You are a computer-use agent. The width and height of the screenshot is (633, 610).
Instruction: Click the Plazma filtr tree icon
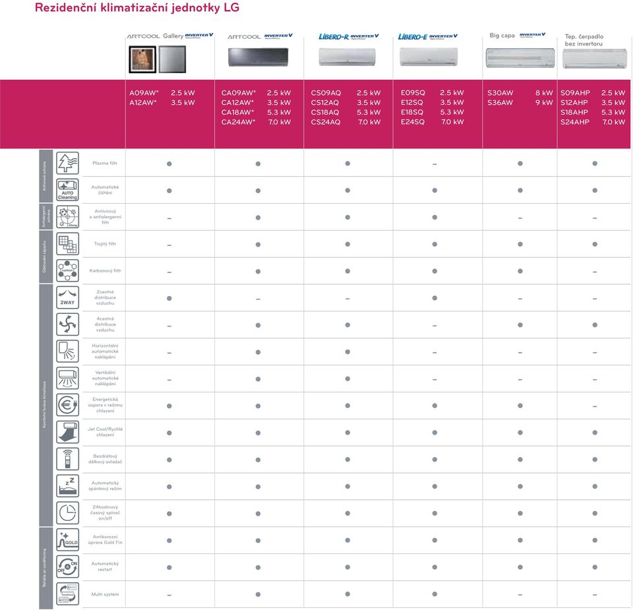[67, 163]
